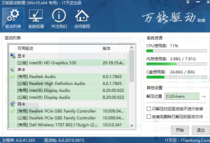Viewport: 210px width, 143px height.
Task: Click the 退出 button
Action: click(x=200, y=130)
